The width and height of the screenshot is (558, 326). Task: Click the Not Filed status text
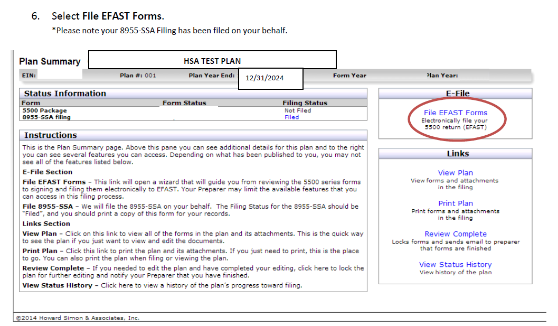(x=298, y=110)
